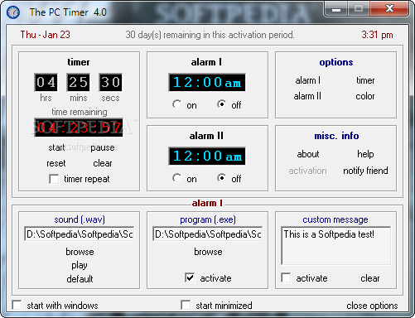Uncheck the program activate checkbox
Screen dimensions: 415x318
point(190,277)
